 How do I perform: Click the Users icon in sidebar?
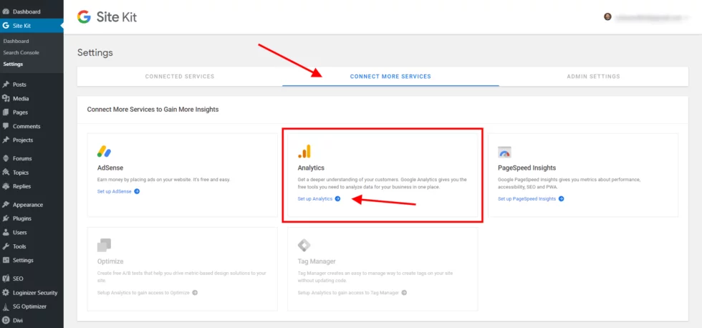coord(6,233)
